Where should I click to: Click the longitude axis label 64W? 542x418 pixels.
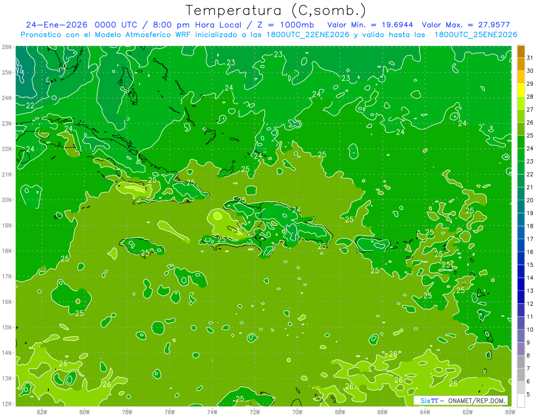pyautogui.click(x=425, y=412)
